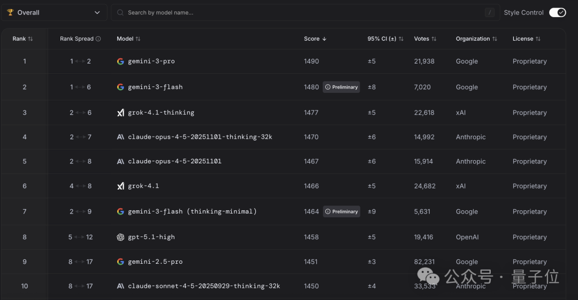Select votes value 82,231
Image resolution: width=578 pixels, height=300 pixels.
(424, 262)
